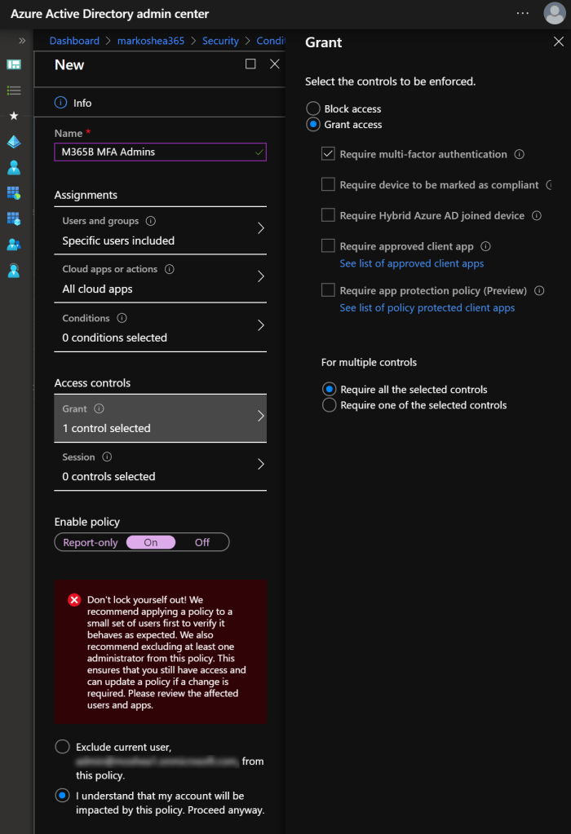Expand the Conditions section
This screenshot has width=571, height=834.
coord(160,328)
